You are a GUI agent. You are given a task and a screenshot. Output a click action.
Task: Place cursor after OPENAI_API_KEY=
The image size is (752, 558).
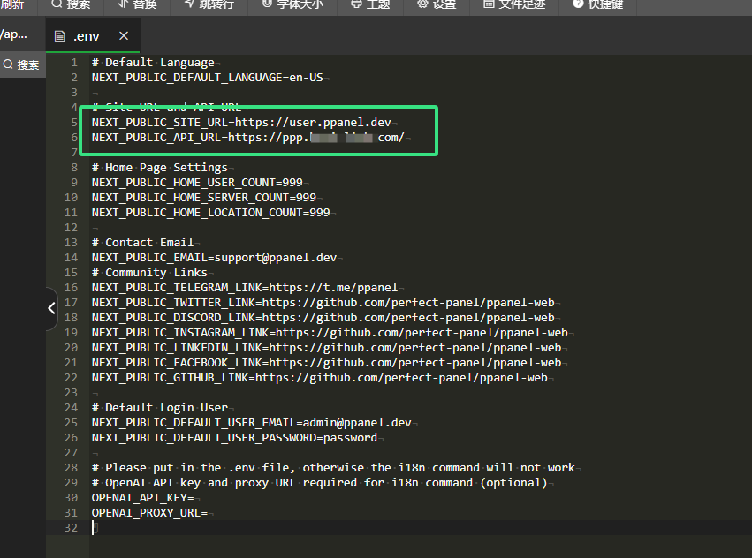click(x=194, y=498)
